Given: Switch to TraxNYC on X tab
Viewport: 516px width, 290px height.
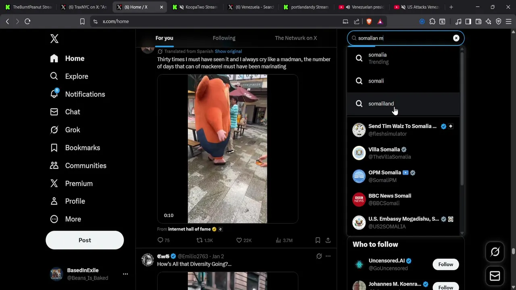Looking at the screenshot, I should (83, 7).
